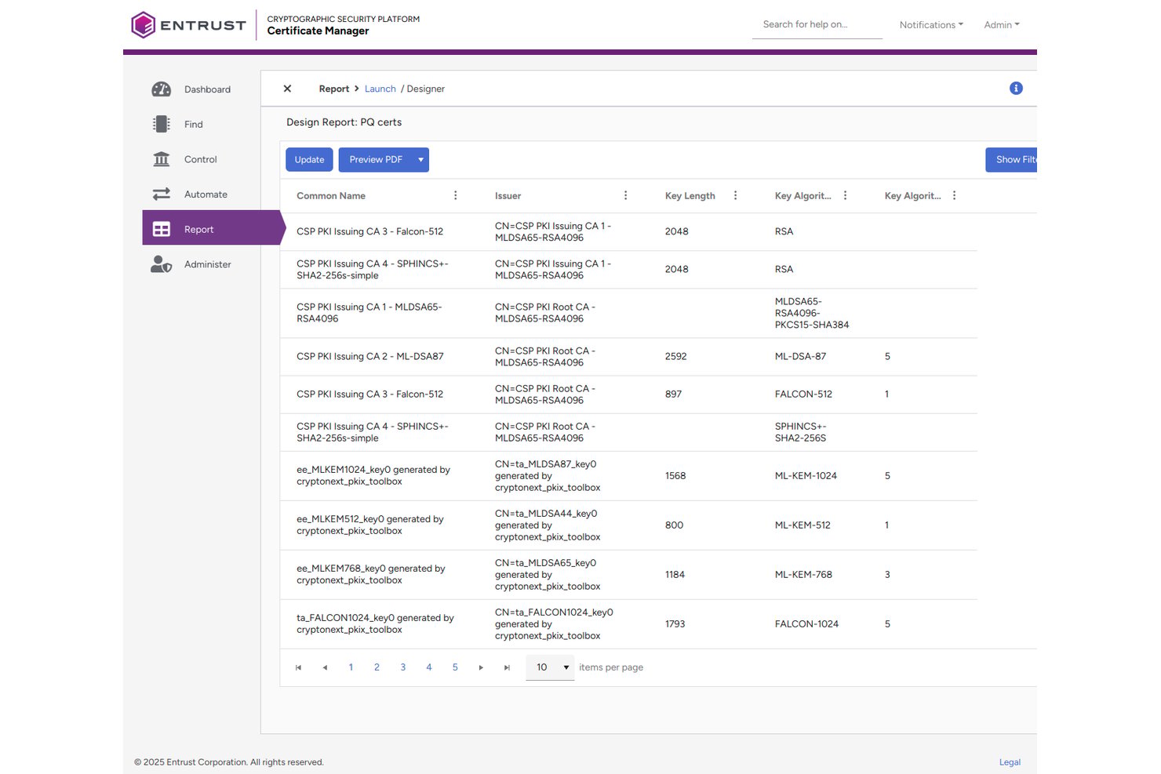Go to page 5

pos(455,667)
